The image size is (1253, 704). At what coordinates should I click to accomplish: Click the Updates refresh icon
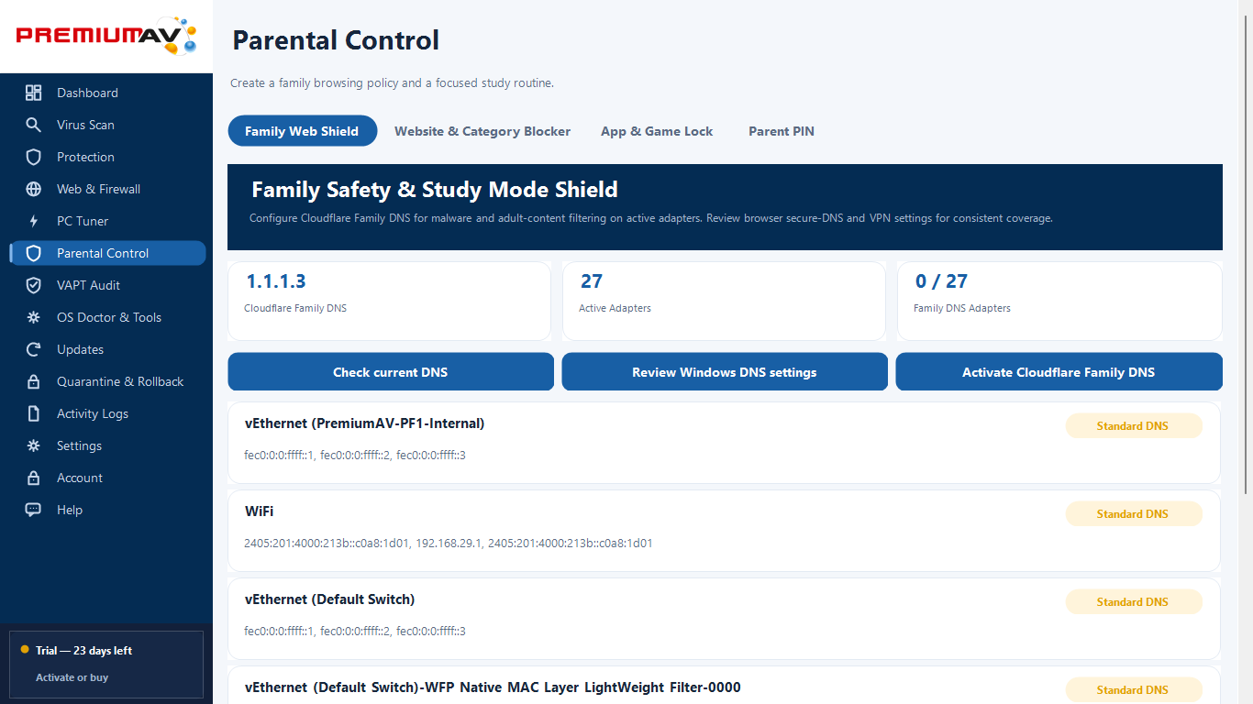[34, 349]
